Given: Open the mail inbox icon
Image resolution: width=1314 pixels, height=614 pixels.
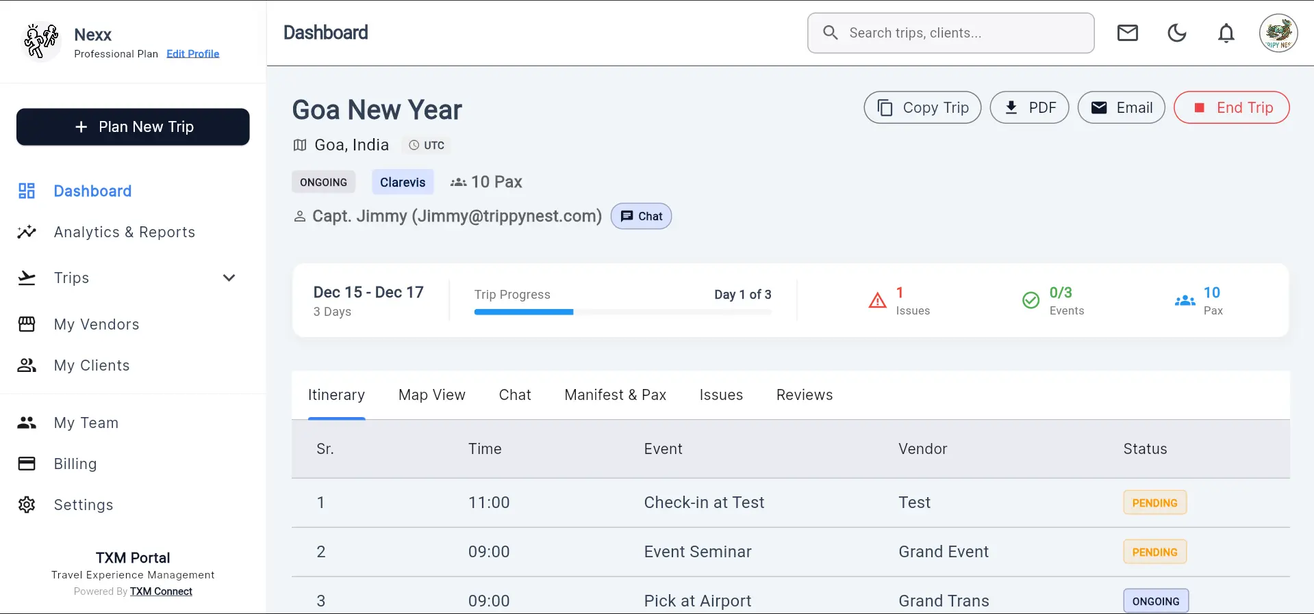Looking at the screenshot, I should coord(1127,33).
